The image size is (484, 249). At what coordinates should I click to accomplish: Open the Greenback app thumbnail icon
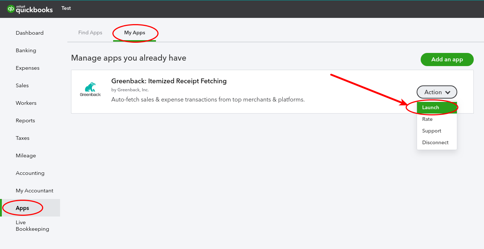coord(90,89)
